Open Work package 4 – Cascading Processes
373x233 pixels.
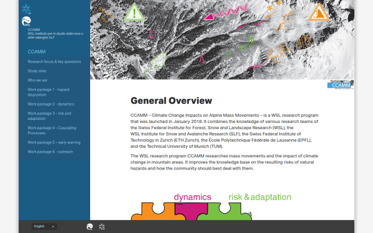point(52,130)
